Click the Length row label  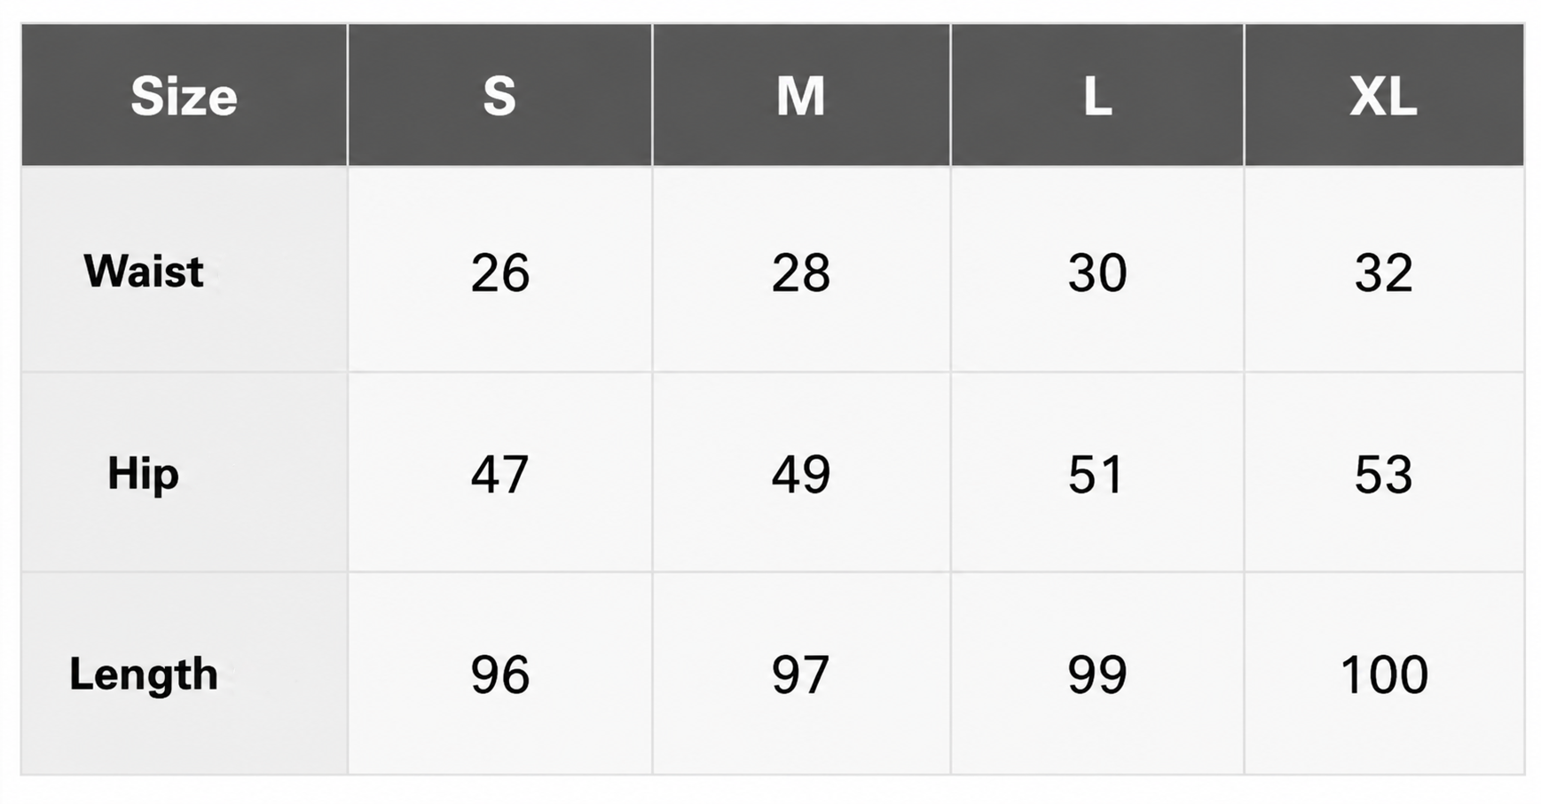(184, 674)
